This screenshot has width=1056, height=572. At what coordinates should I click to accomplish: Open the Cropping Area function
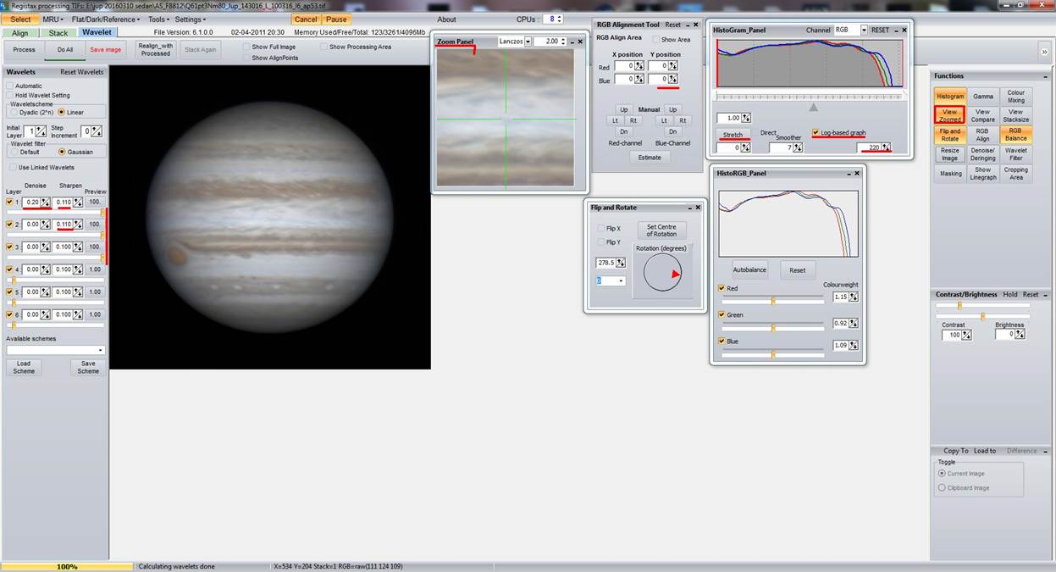(1015, 173)
